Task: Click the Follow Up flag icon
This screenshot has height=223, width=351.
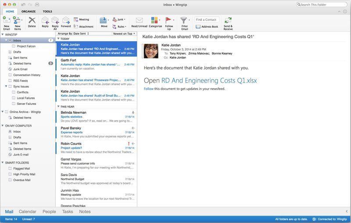Action: coord(169,20)
